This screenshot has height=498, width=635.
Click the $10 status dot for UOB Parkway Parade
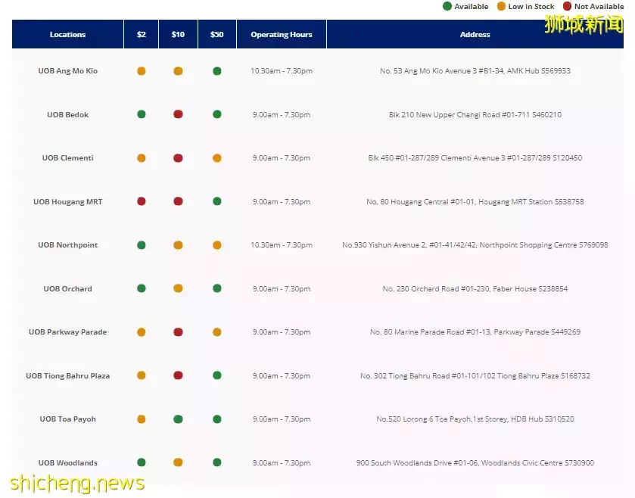178,332
